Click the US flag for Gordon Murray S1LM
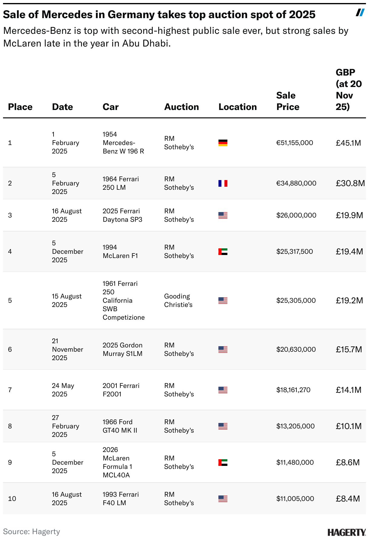Image resolution: width=369 pixels, height=539 pixels. click(x=223, y=350)
